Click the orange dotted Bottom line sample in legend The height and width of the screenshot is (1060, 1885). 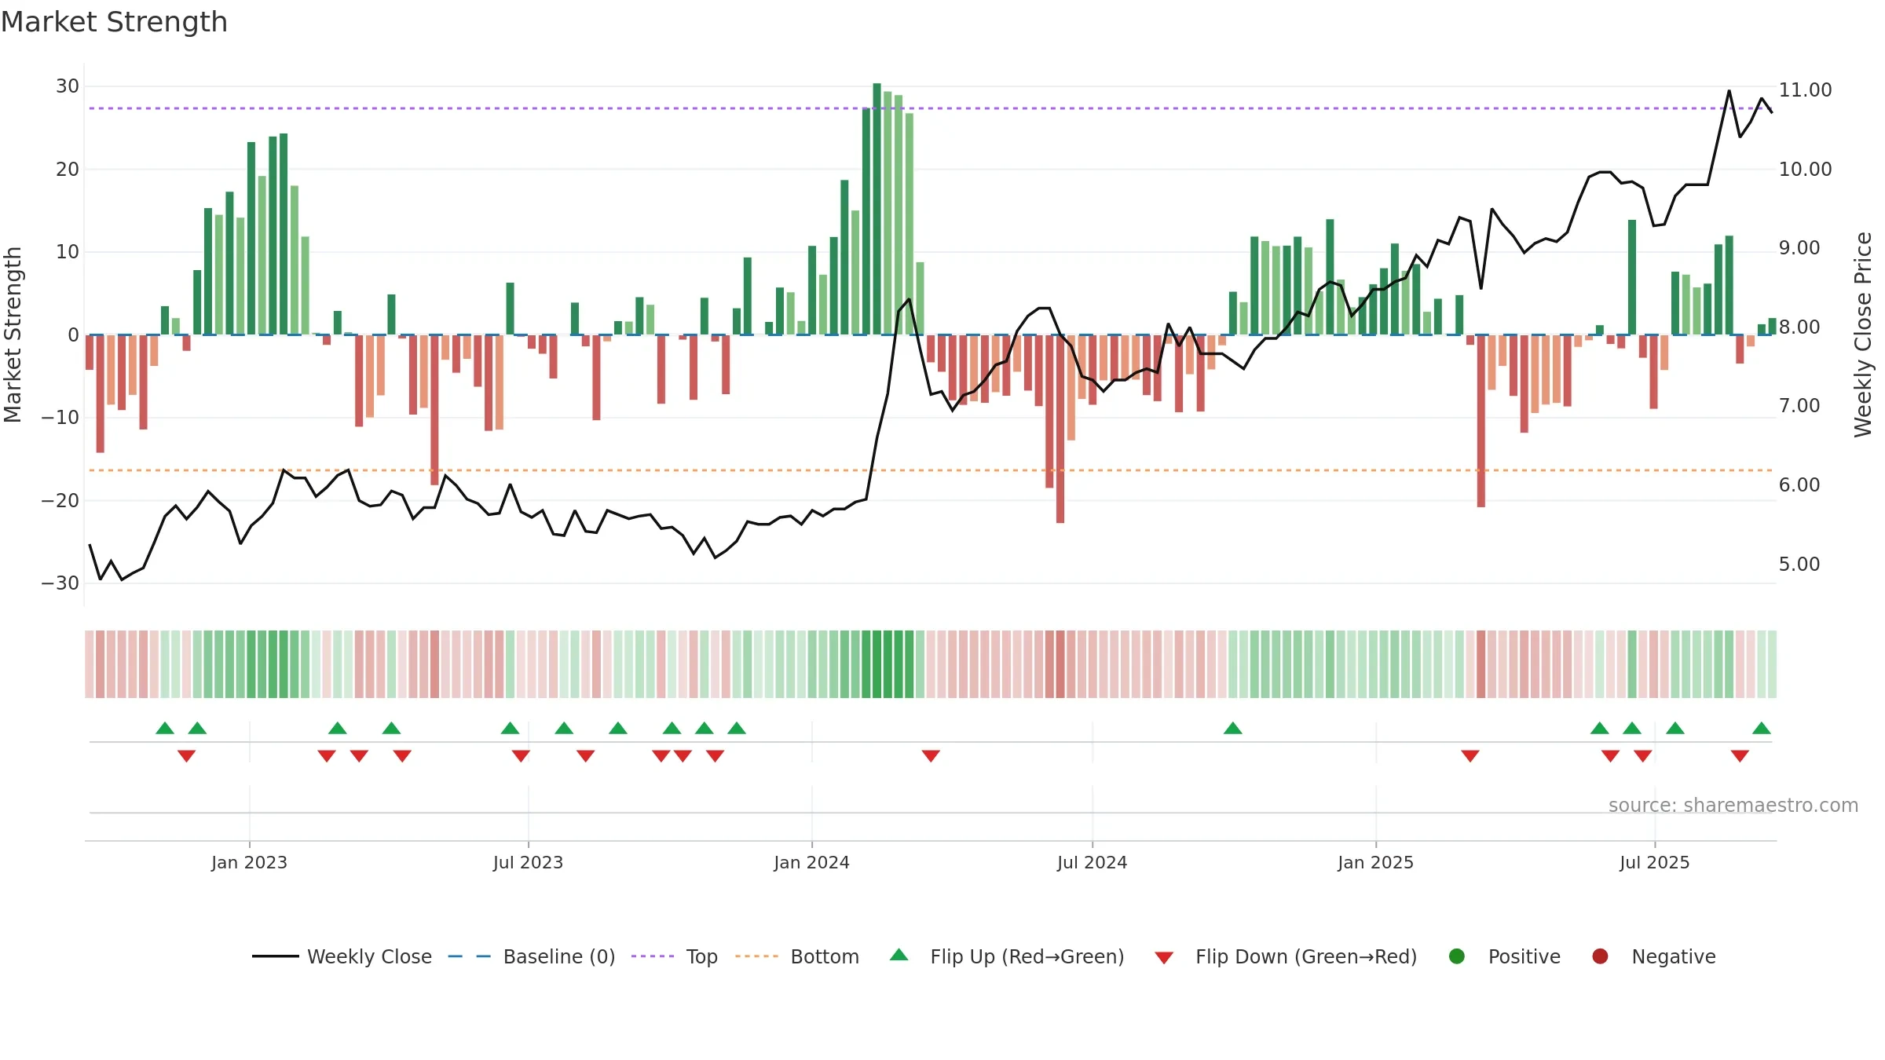757,956
